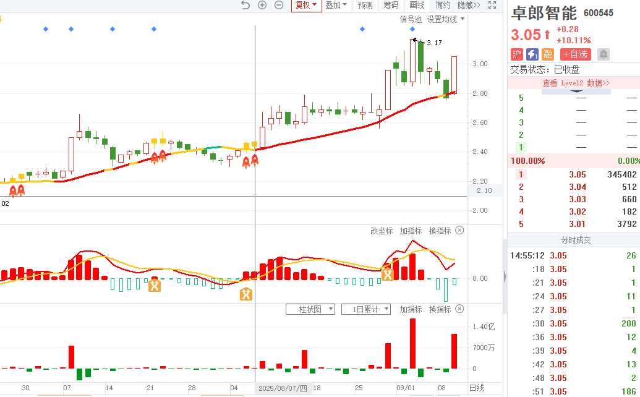Select sell level 1 price 3.05 row
This screenshot has width=640, height=397.
click(x=574, y=174)
